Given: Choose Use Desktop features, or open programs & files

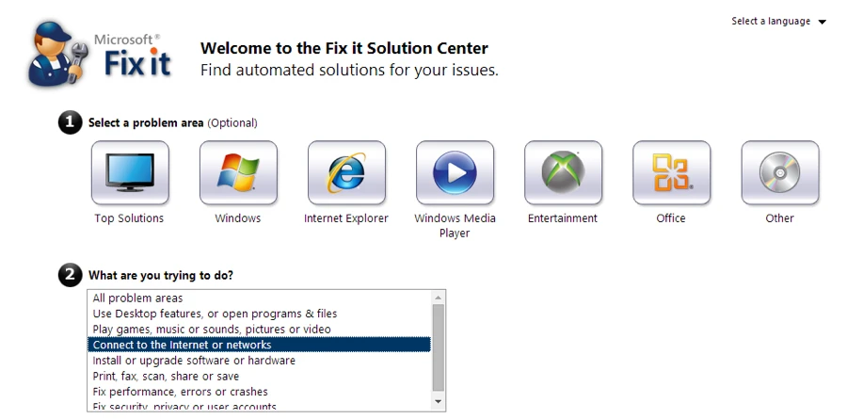Looking at the screenshot, I should 215,314.
